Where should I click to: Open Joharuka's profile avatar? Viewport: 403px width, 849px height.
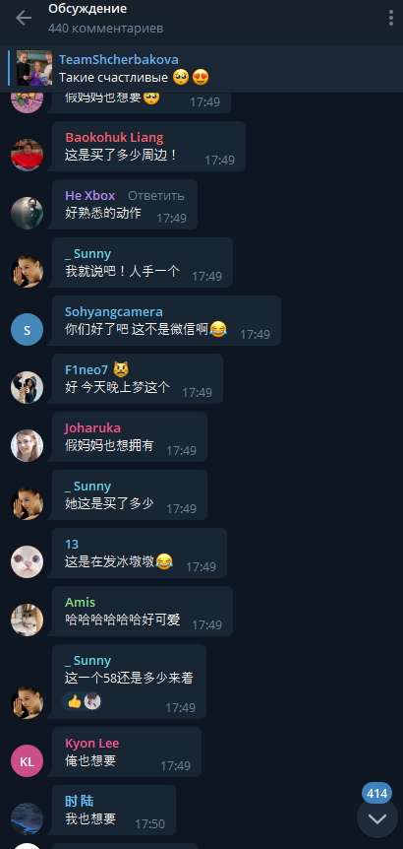[x=27, y=445]
